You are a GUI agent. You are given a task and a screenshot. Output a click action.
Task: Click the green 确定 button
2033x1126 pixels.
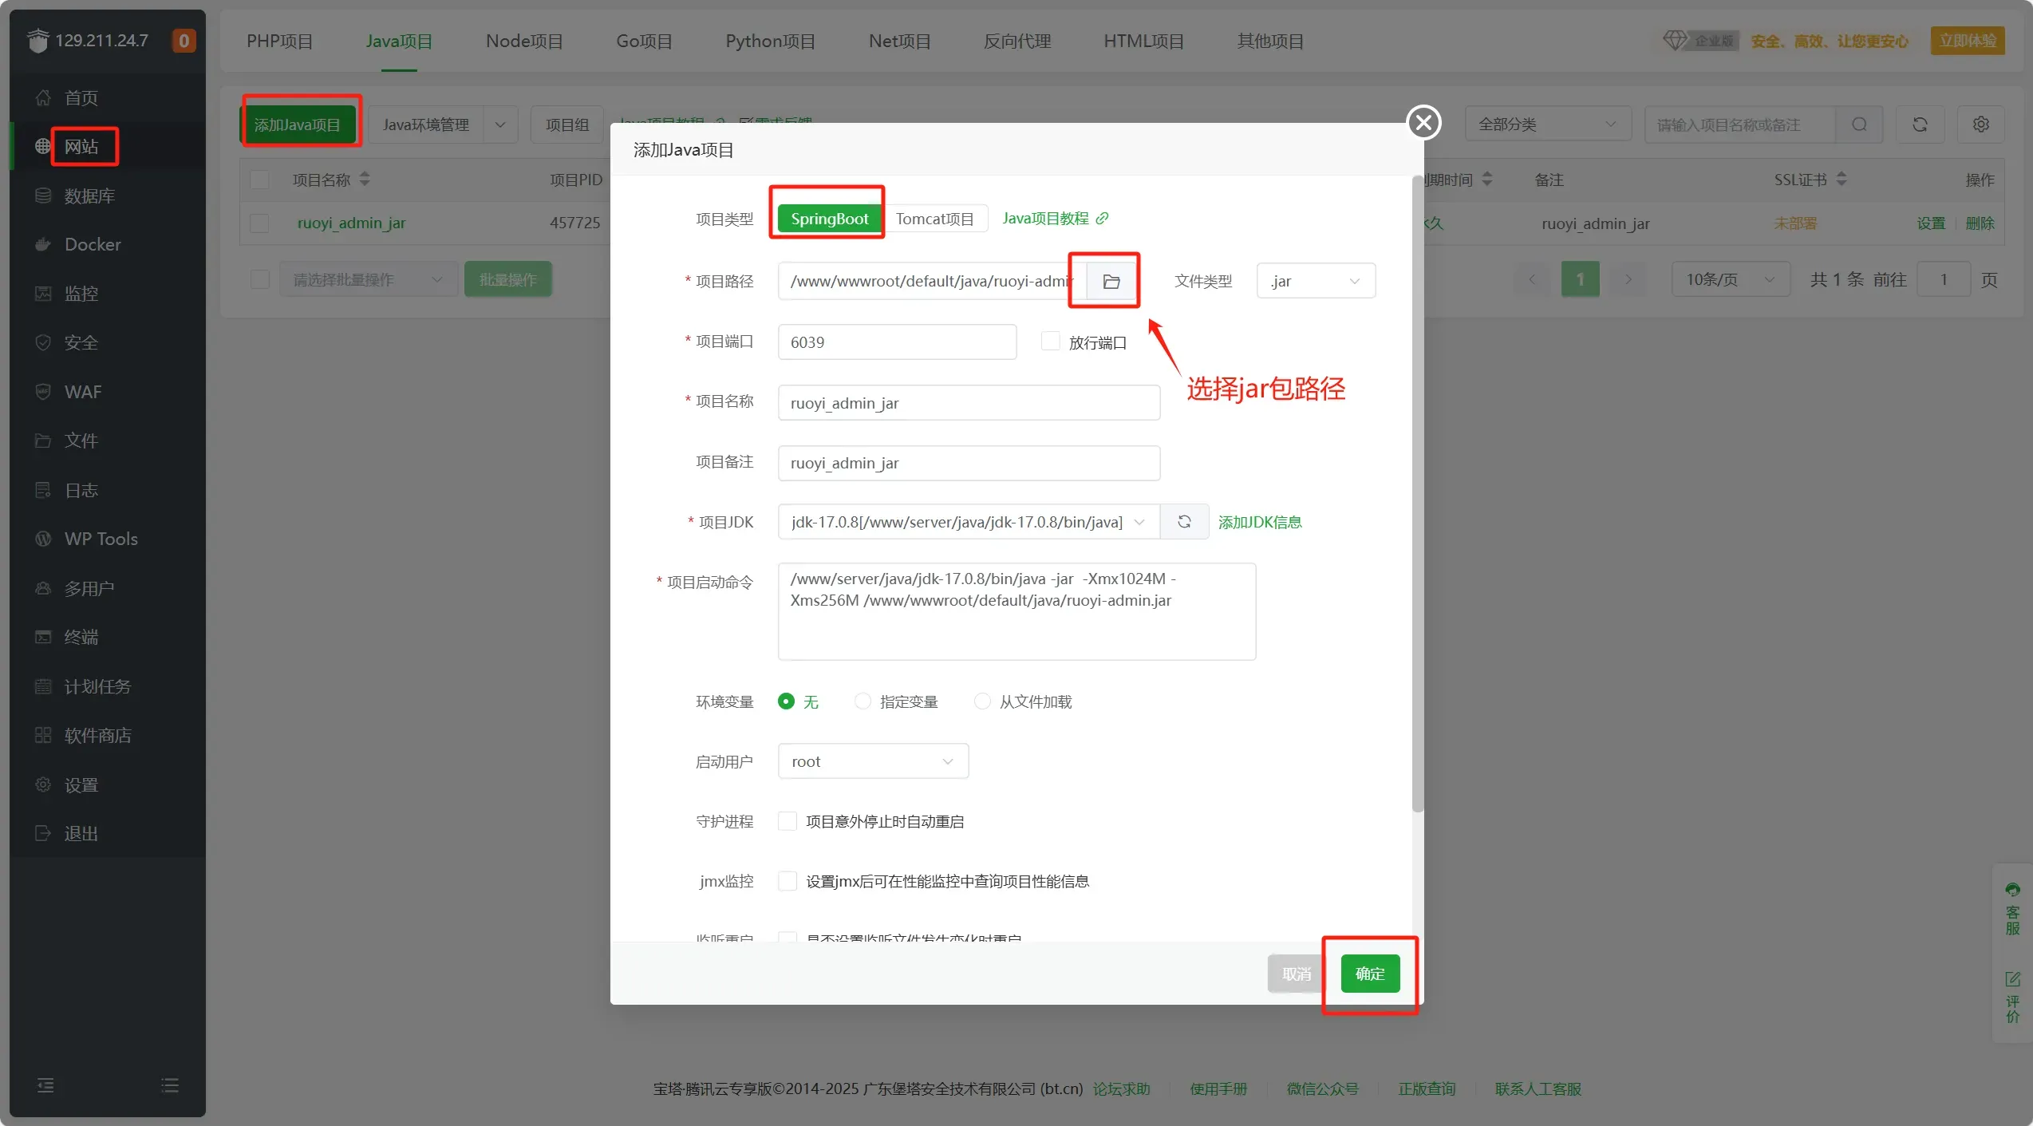[x=1369, y=974]
